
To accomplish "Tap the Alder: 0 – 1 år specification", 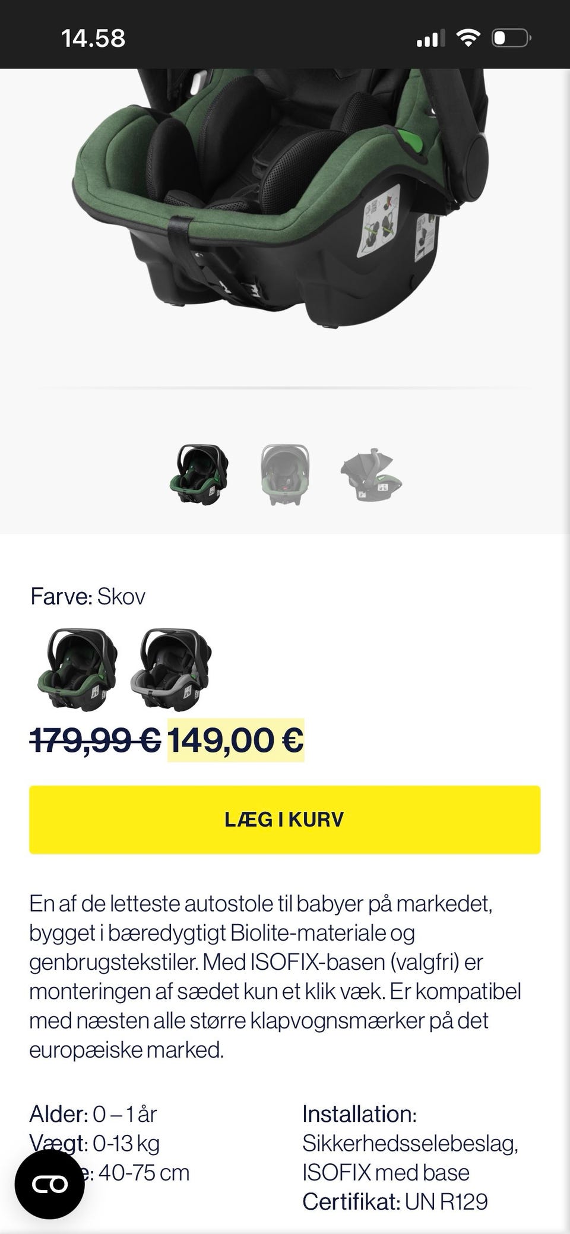I will pos(93,1114).
